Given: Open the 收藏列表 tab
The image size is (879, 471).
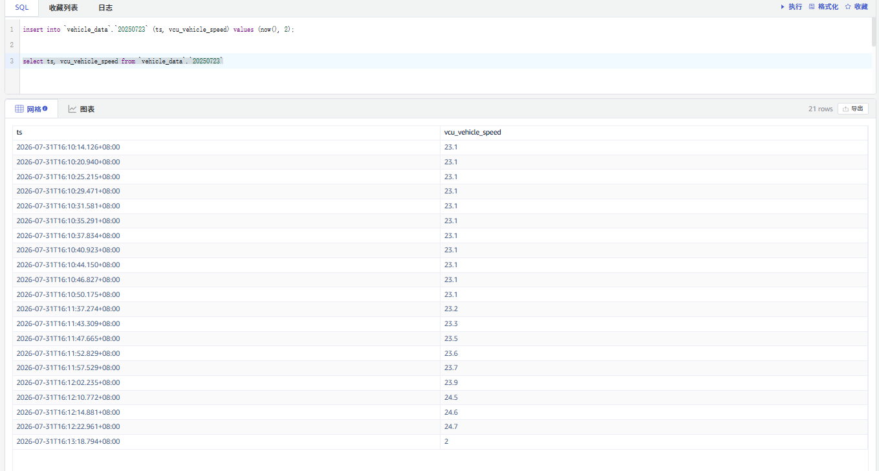Looking at the screenshot, I should point(63,8).
